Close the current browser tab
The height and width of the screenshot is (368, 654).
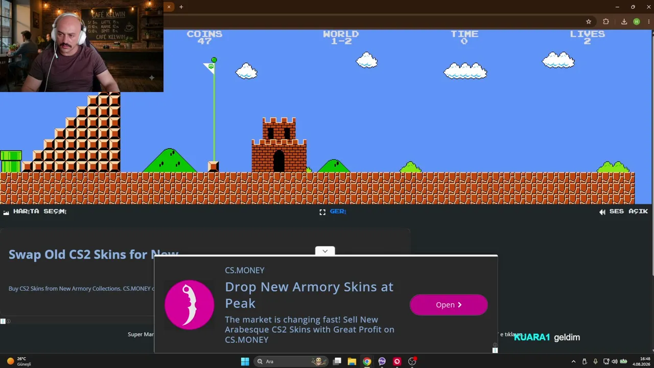click(169, 7)
